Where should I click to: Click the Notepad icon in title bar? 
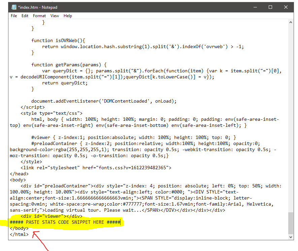coord(14,7)
